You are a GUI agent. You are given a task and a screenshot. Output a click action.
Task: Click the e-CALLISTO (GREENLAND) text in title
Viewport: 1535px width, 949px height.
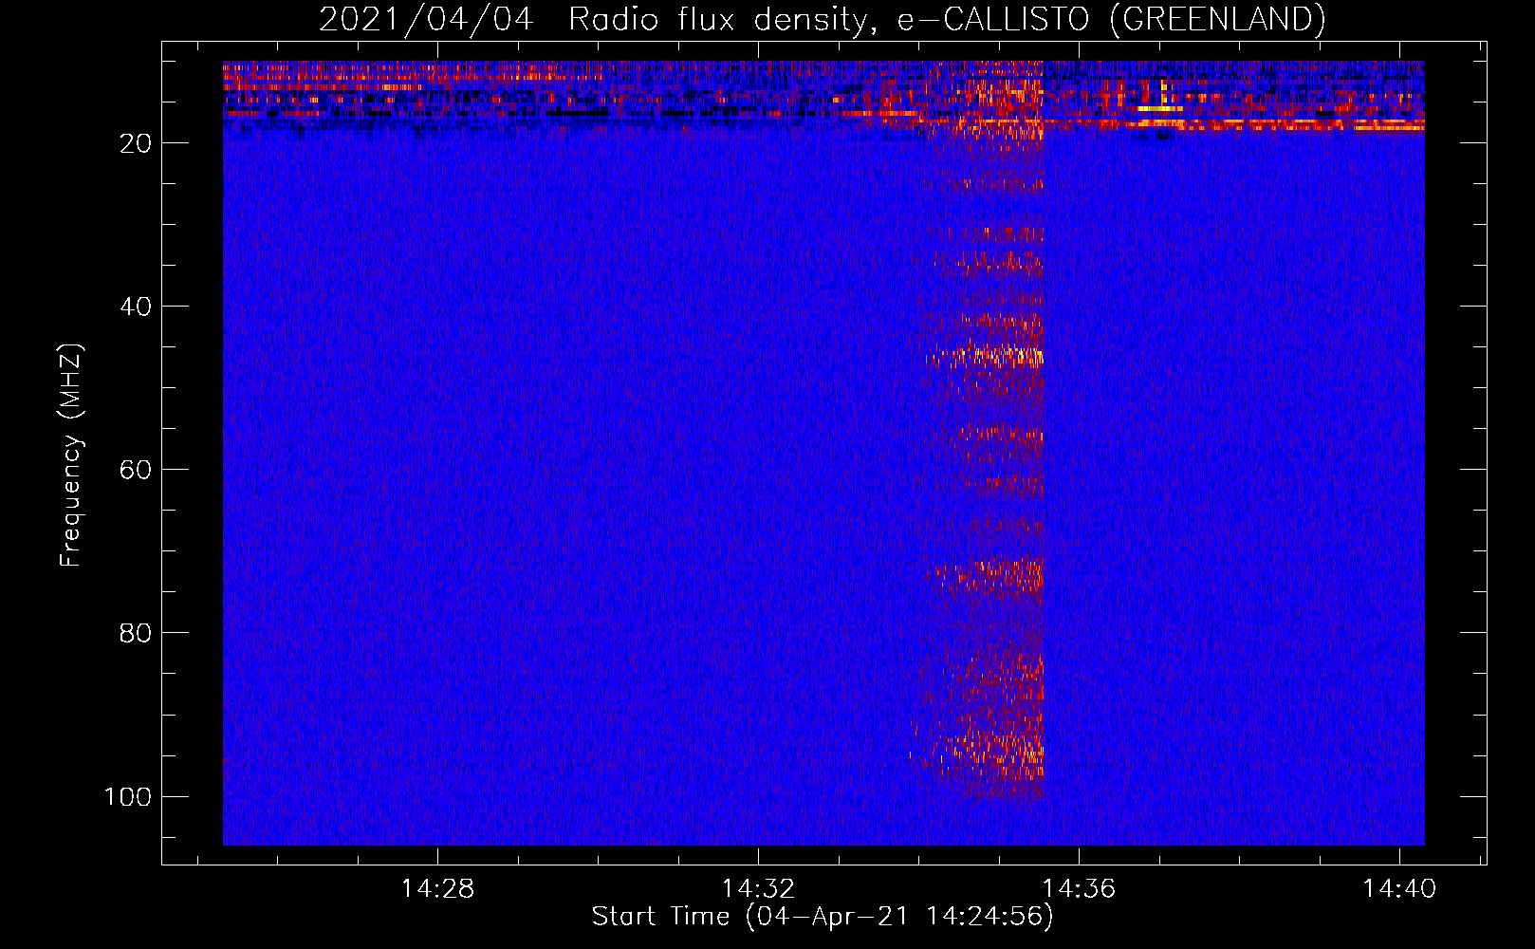coord(1111,19)
